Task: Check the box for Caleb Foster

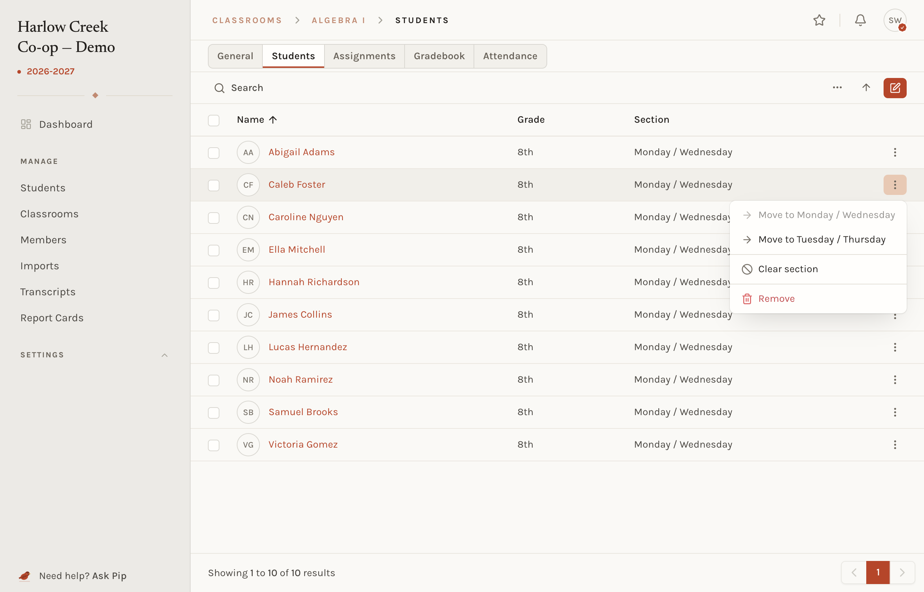Action: pyautogui.click(x=214, y=185)
